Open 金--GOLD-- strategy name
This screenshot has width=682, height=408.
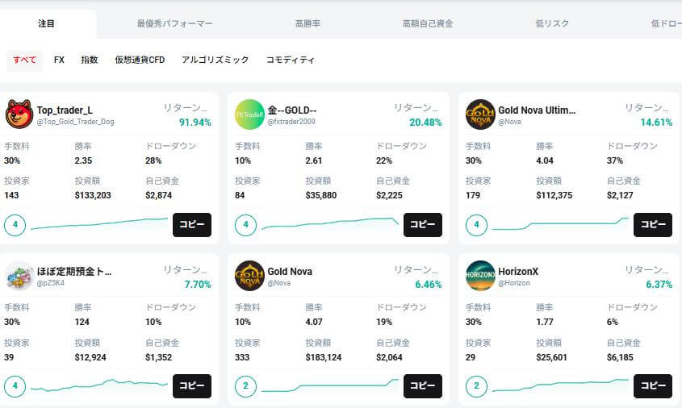[x=292, y=110]
